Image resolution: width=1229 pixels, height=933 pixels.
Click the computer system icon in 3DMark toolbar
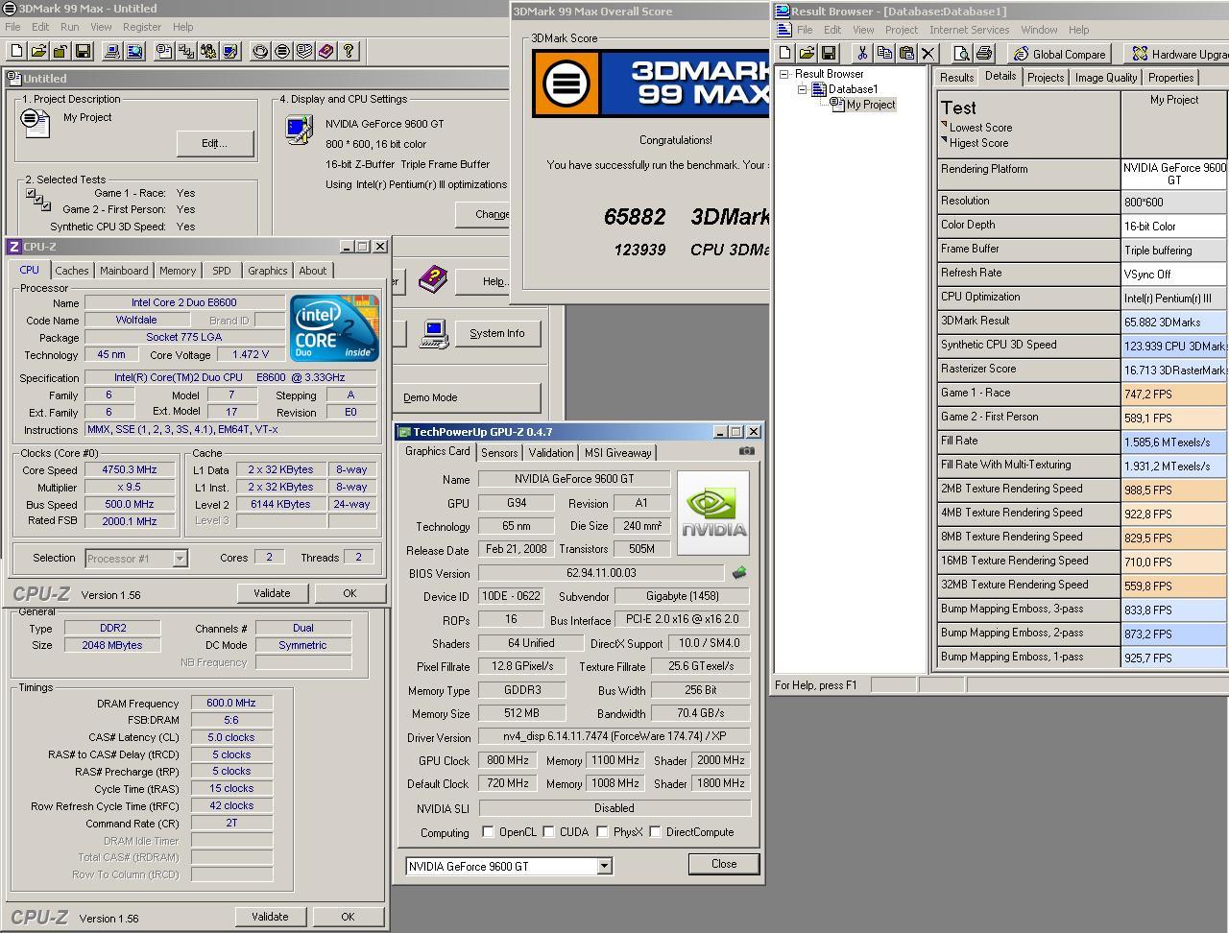112,51
